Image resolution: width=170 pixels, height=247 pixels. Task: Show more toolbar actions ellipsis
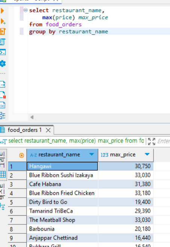point(3,74)
